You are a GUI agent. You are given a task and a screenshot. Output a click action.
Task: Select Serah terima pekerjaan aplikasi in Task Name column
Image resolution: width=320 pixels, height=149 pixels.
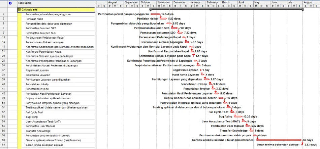point(44,145)
